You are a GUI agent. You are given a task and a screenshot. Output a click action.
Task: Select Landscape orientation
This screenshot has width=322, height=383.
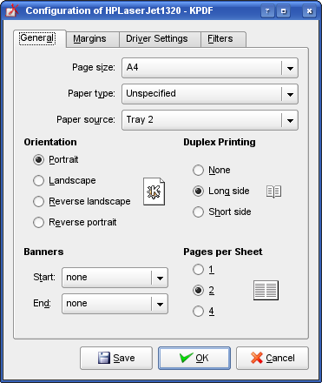64,180
